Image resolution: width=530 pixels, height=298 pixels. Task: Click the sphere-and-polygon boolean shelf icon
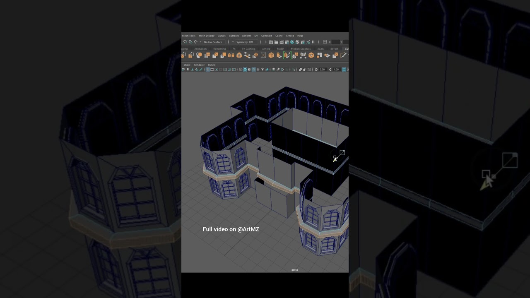point(199,55)
